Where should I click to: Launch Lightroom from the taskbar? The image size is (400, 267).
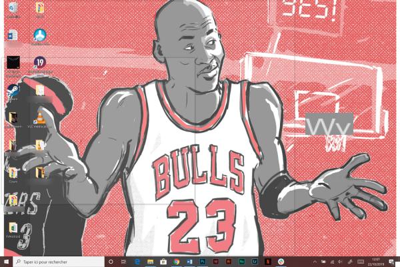pyautogui.click(x=255, y=262)
